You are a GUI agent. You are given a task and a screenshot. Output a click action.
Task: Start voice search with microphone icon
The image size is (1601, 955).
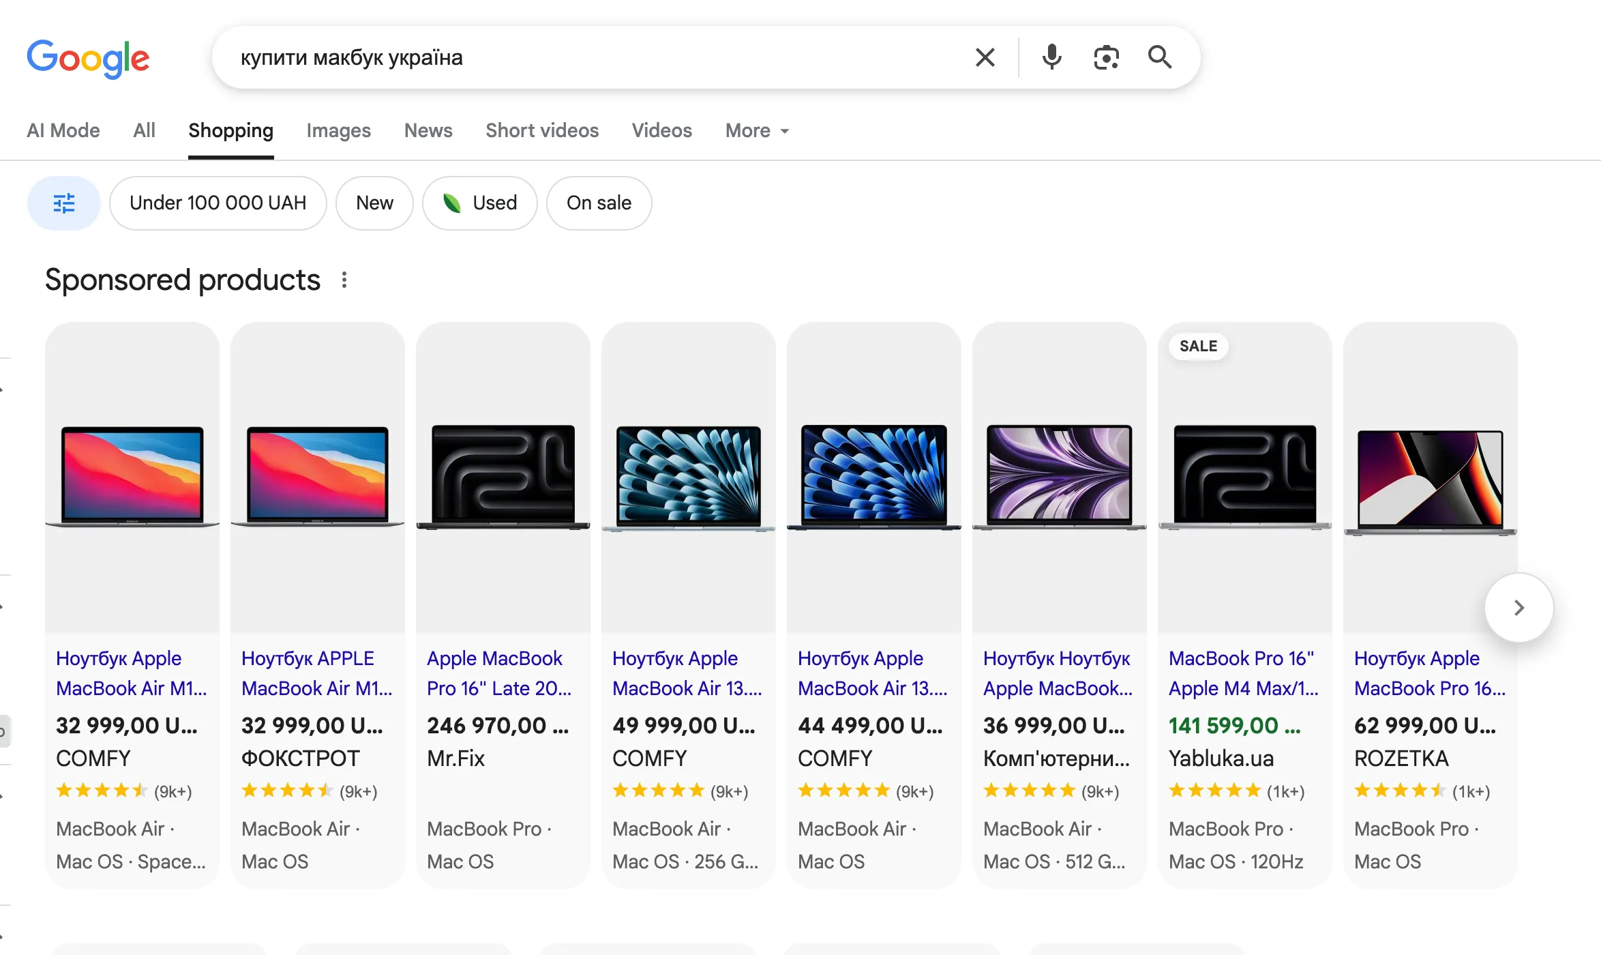pos(1051,57)
